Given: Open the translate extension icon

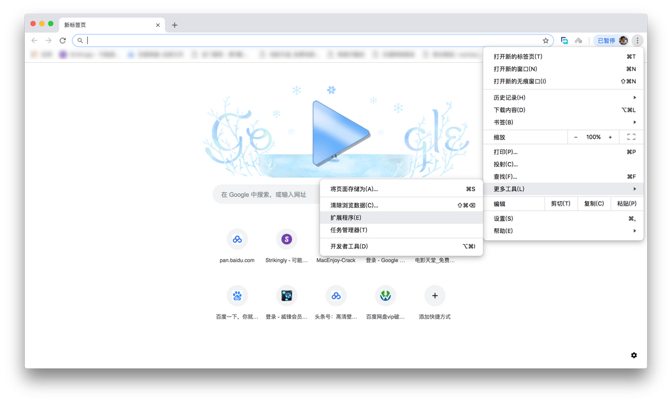Looking at the screenshot, I should point(564,40).
